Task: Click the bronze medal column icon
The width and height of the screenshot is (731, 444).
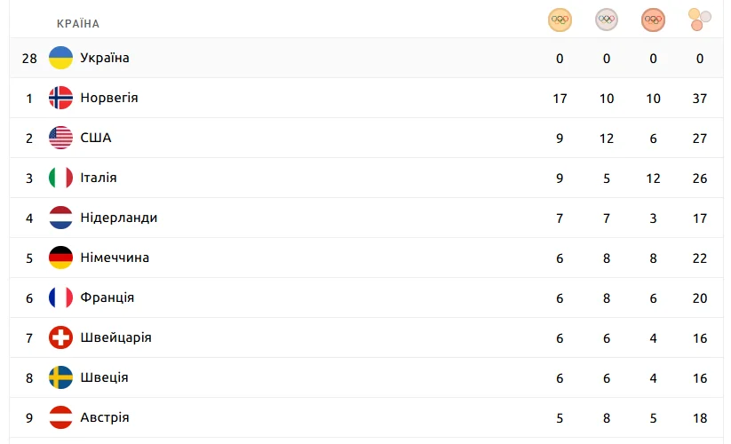Action: point(653,20)
